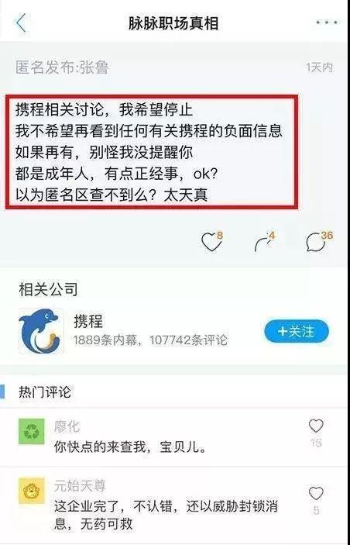This screenshot has height=545, width=350.
Task: Like the post with heart icon
Action: point(211,242)
